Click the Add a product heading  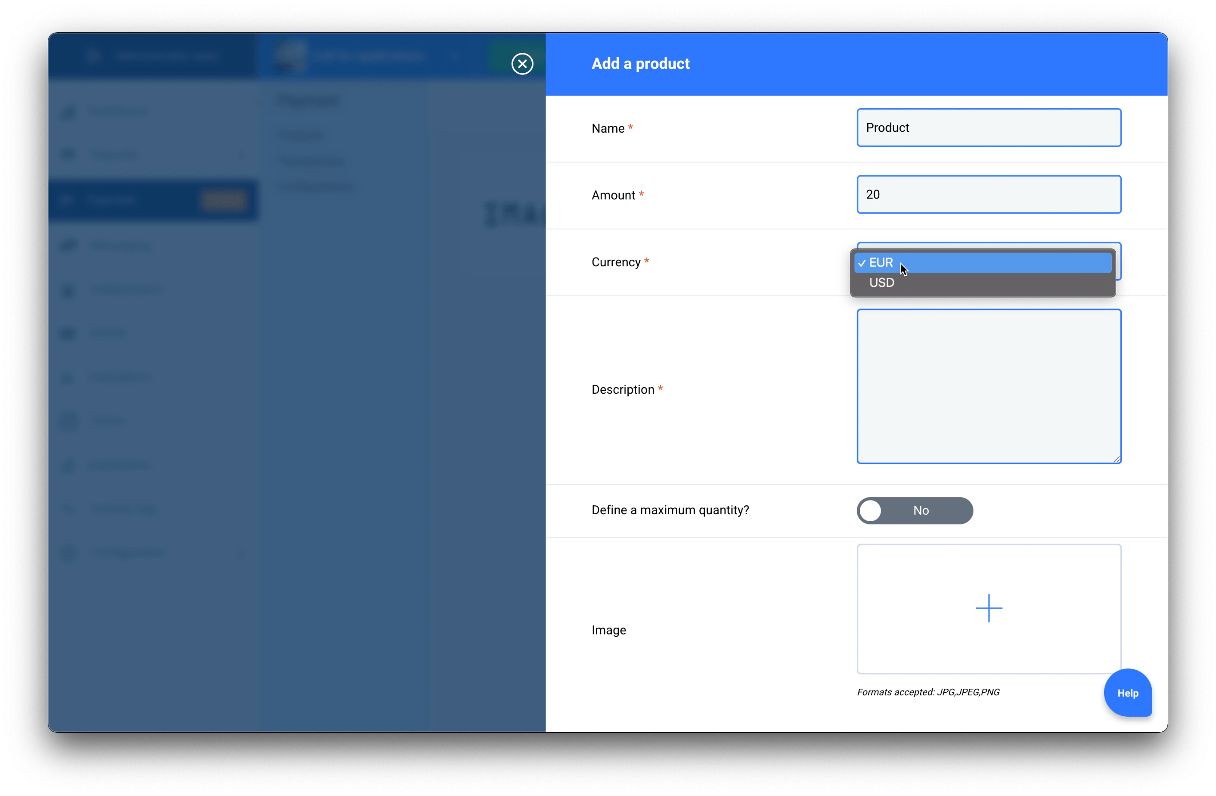(x=640, y=64)
